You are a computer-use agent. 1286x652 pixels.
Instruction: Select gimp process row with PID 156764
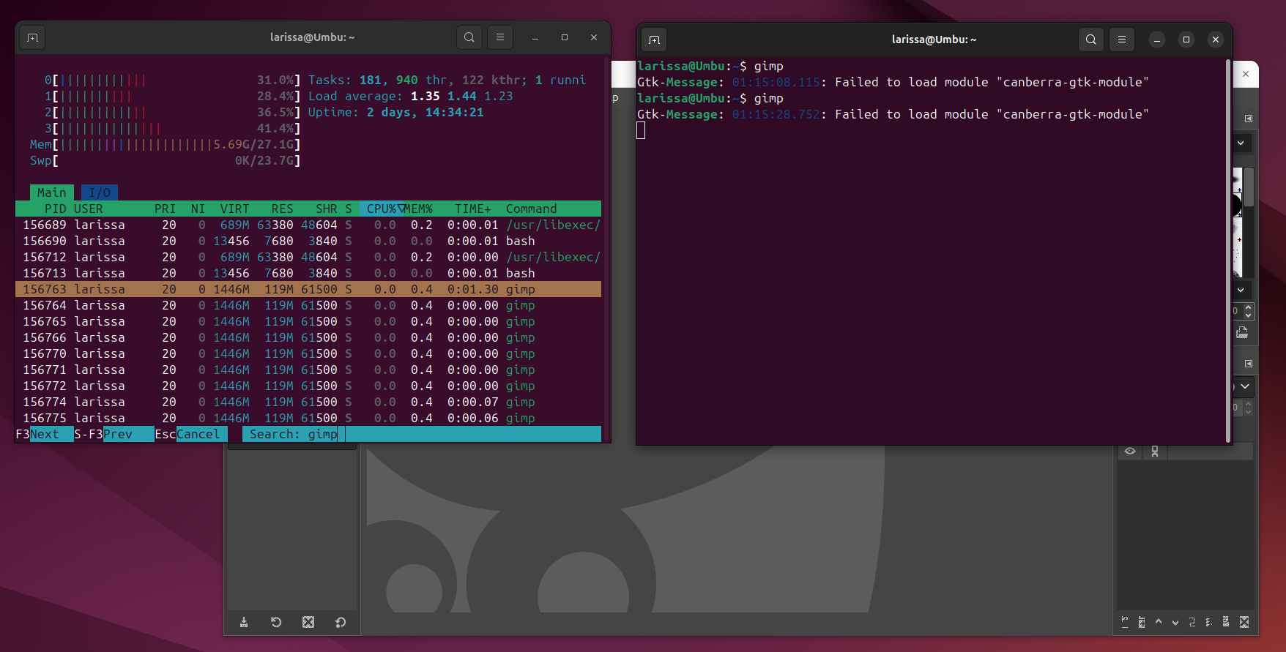click(x=308, y=305)
